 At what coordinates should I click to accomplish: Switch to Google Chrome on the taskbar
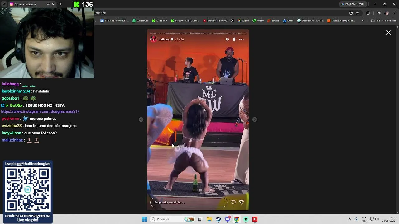237,219
